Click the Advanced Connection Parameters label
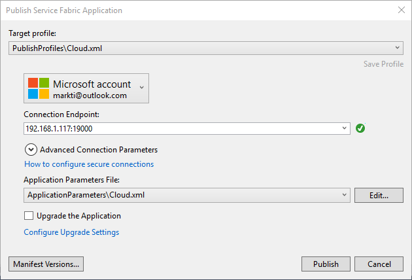 coord(99,150)
